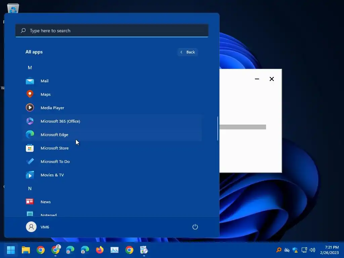Open the power options button
This screenshot has height=258, width=344.
[195, 227]
